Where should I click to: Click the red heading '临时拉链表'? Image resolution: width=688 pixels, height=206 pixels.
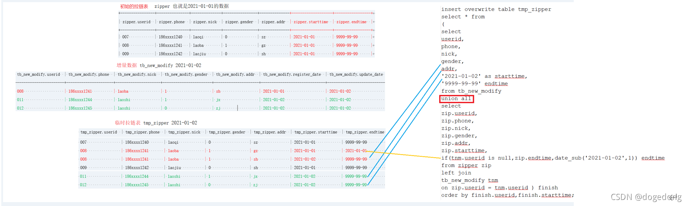128,123
